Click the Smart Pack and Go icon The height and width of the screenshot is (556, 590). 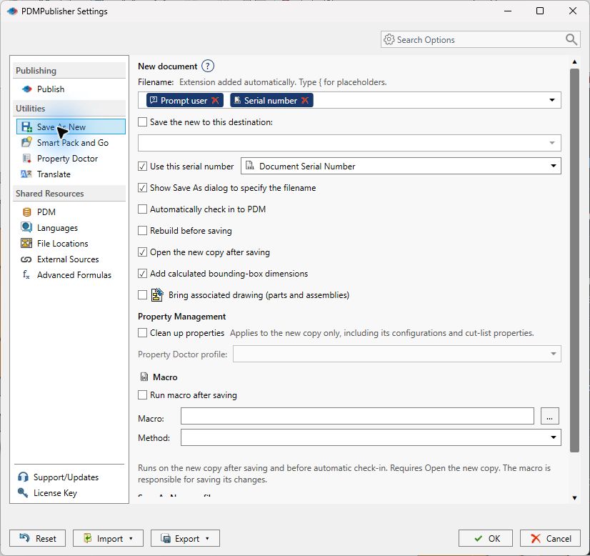coord(26,142)
